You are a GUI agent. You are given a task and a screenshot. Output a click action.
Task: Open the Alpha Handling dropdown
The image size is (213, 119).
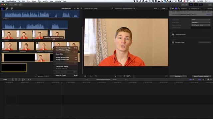201,25
